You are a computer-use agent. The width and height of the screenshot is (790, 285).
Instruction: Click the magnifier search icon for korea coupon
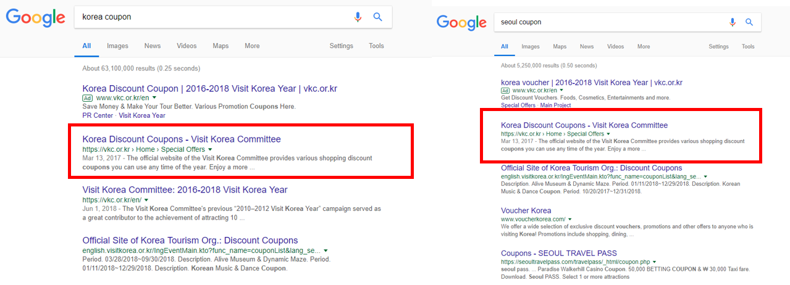click(x=378, y=17)
